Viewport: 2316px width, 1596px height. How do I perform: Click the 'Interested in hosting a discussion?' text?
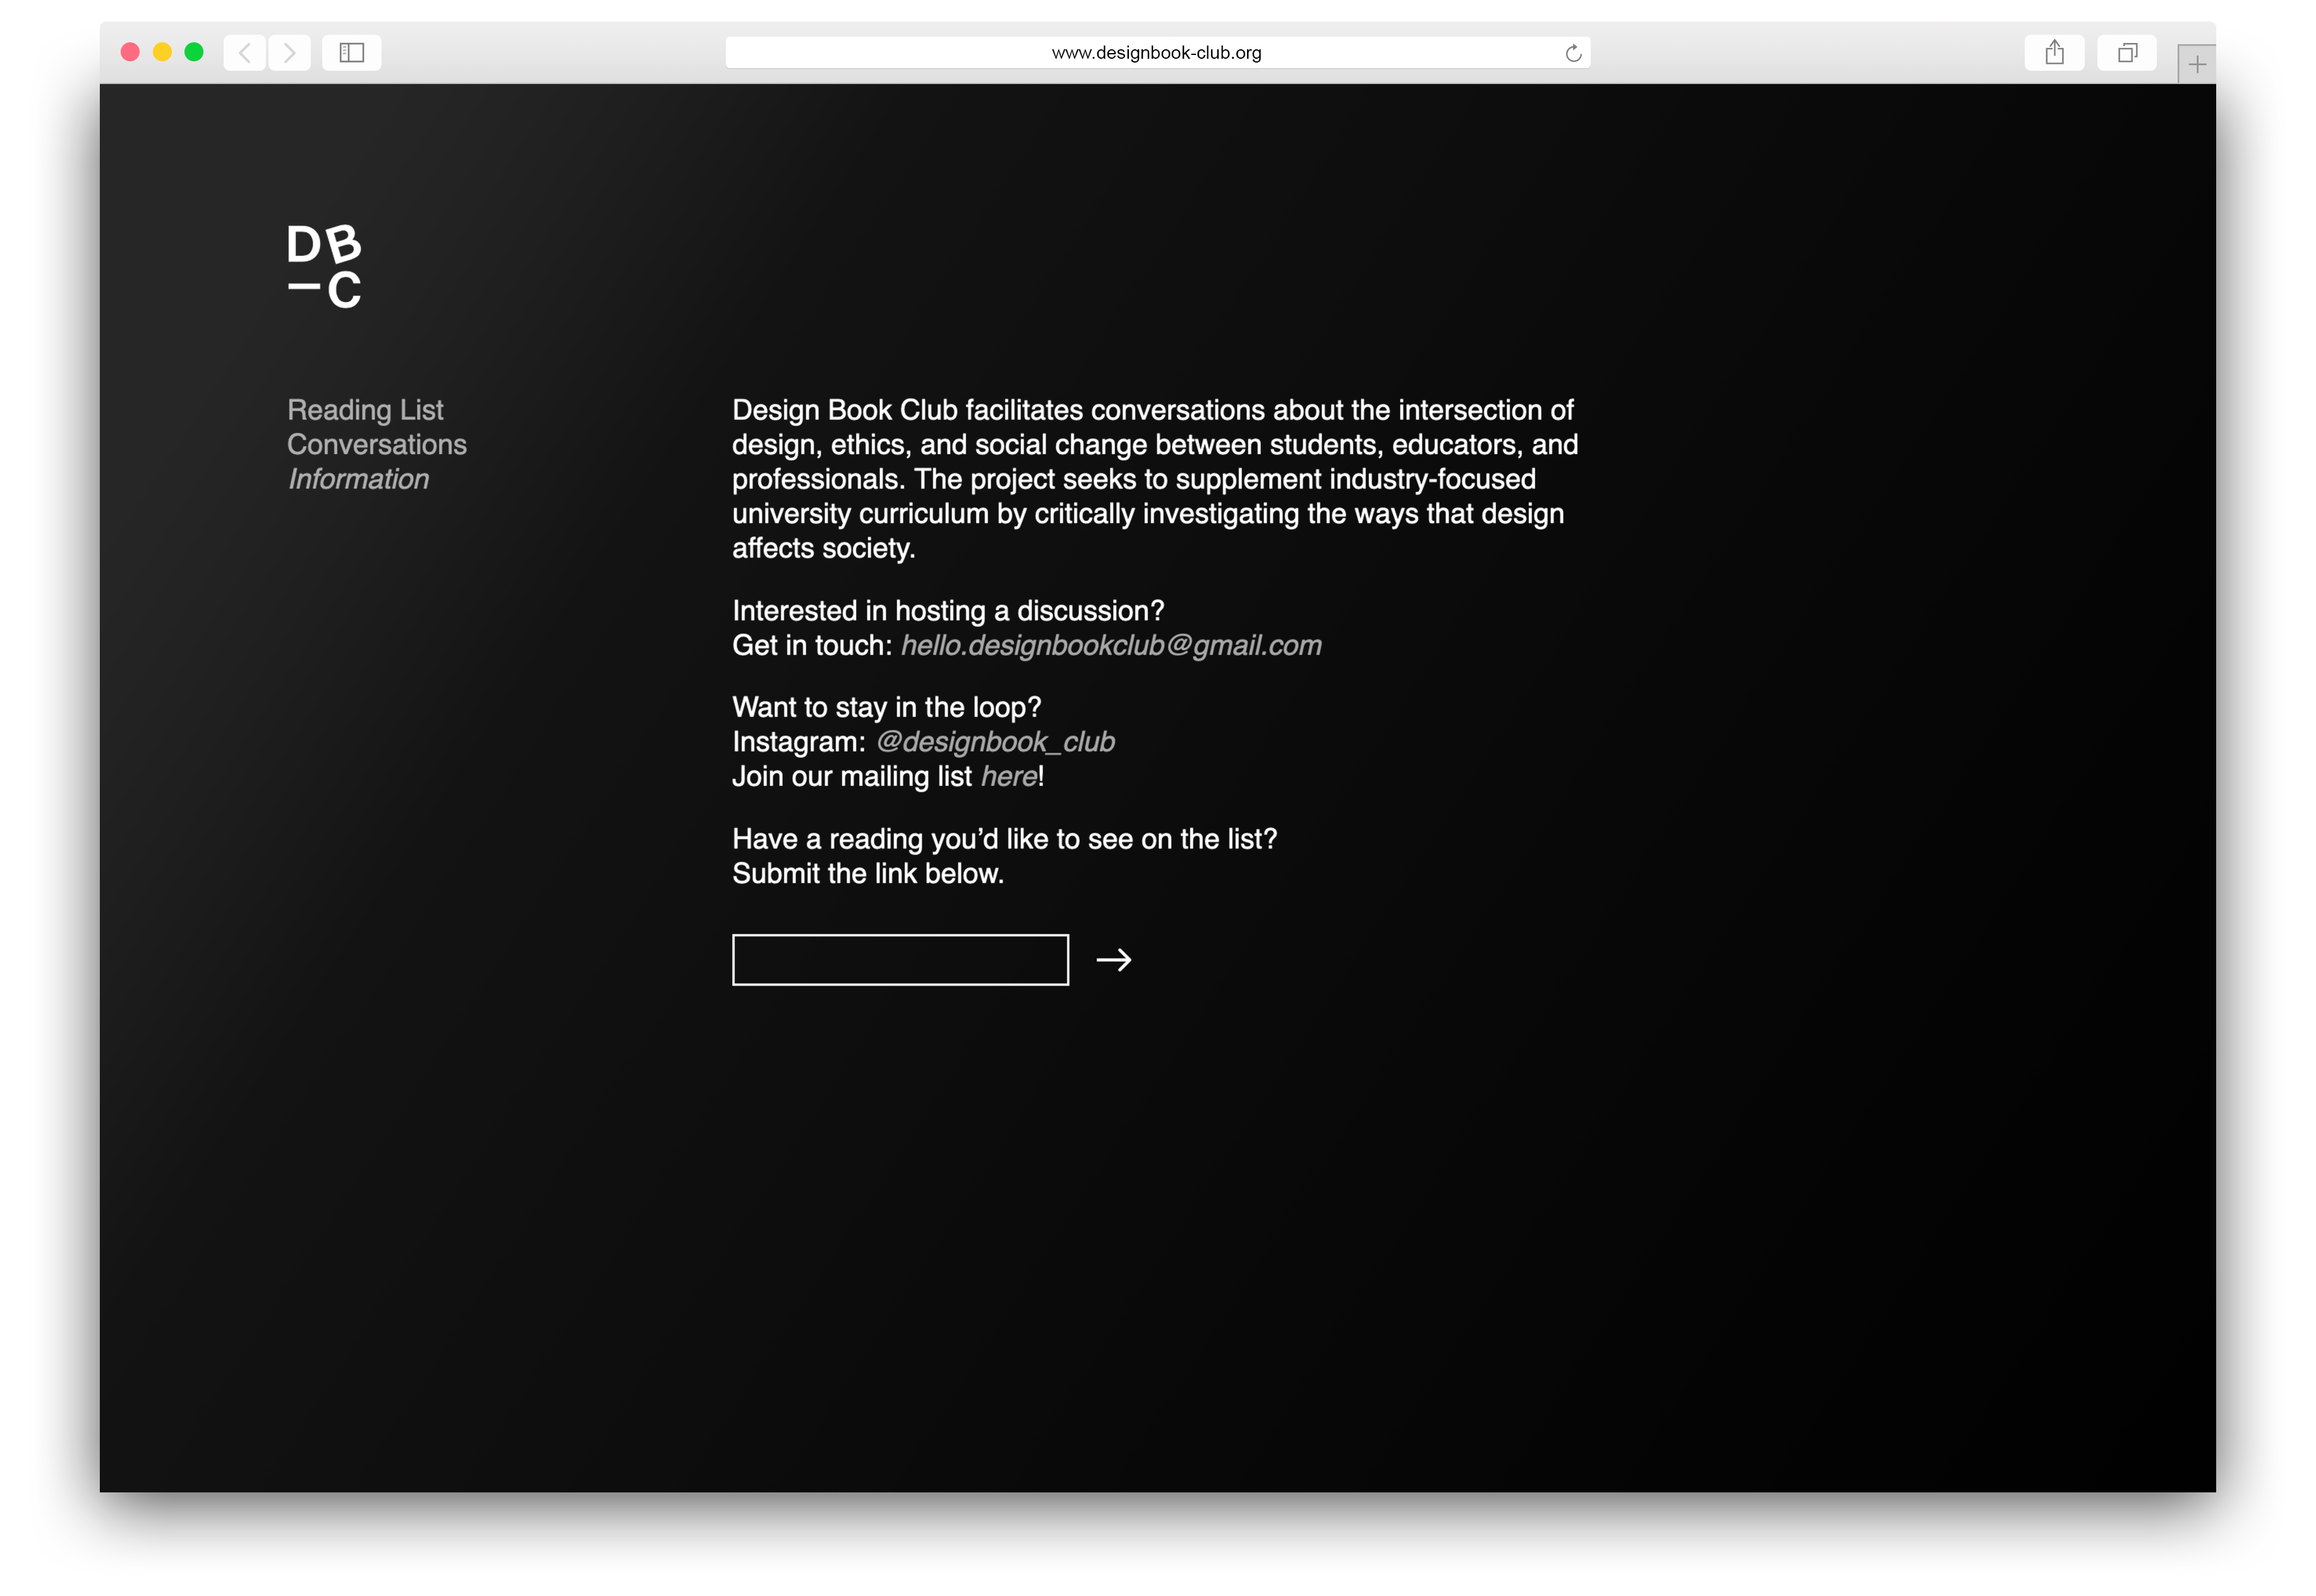coord(949,611)
